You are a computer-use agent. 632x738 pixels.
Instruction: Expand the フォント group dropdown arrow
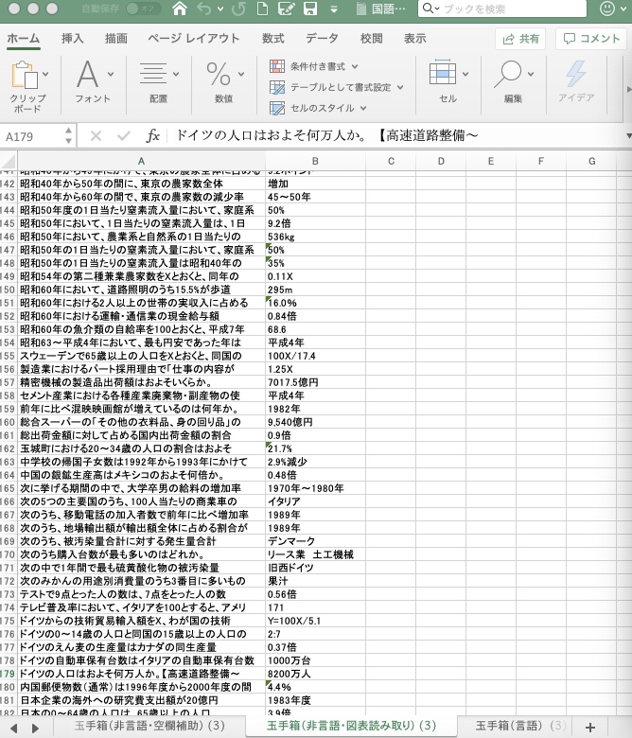tap(111, 74)
